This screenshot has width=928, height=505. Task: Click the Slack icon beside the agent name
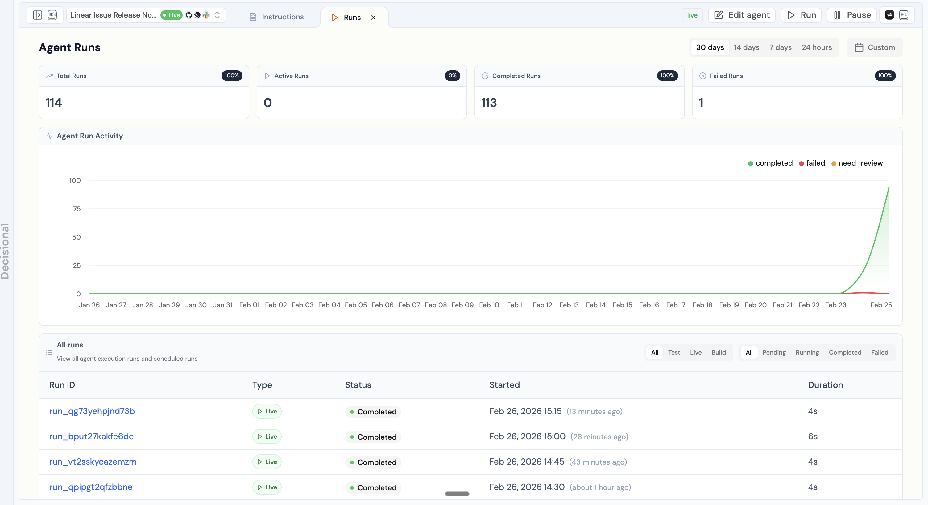point(206,15)
